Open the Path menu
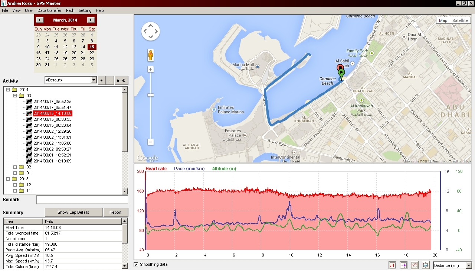475x271 pixels. pyautogui.click(x=70, y=10)
